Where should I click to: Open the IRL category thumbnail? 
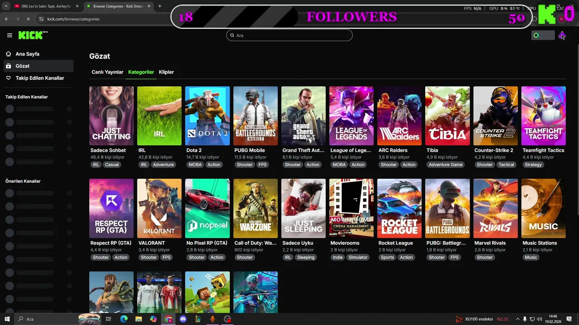pyautogui.click(x=159, y=116)
